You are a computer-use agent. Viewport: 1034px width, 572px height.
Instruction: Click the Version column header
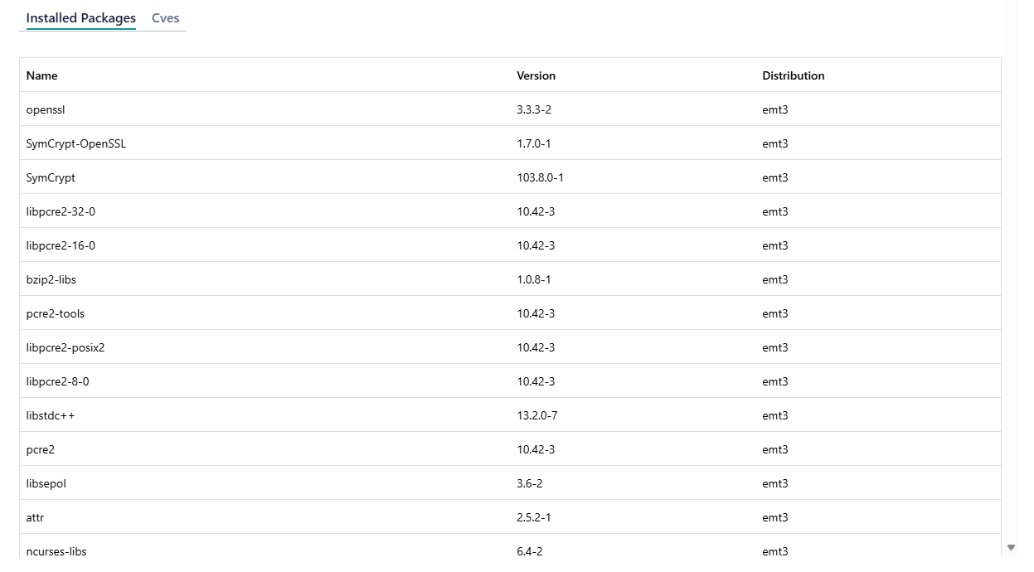(536, 75)
